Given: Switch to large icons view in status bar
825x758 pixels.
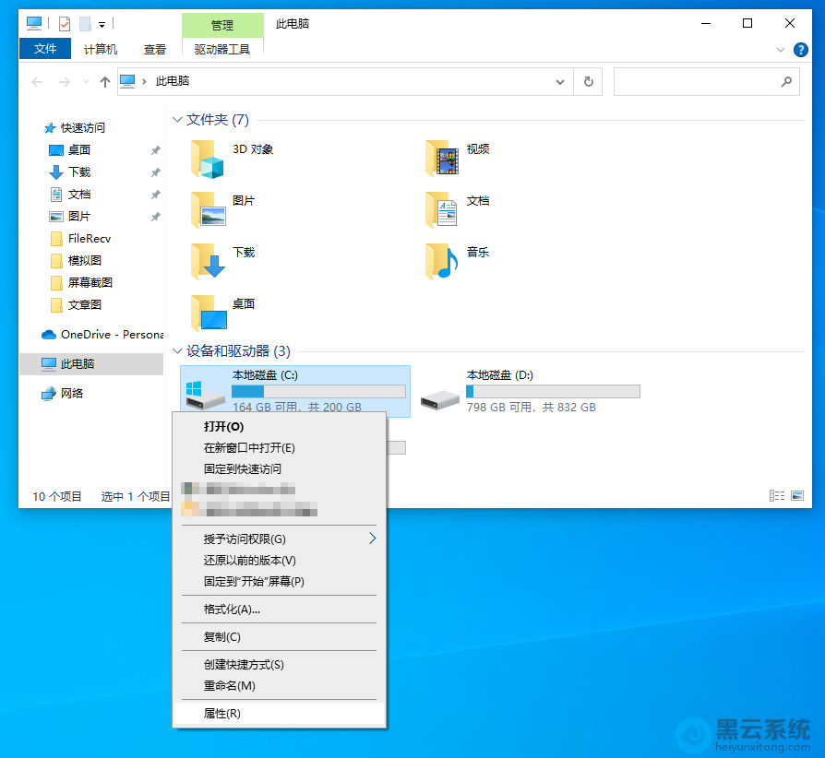Looking at the screenshot, I should point(797,496).
